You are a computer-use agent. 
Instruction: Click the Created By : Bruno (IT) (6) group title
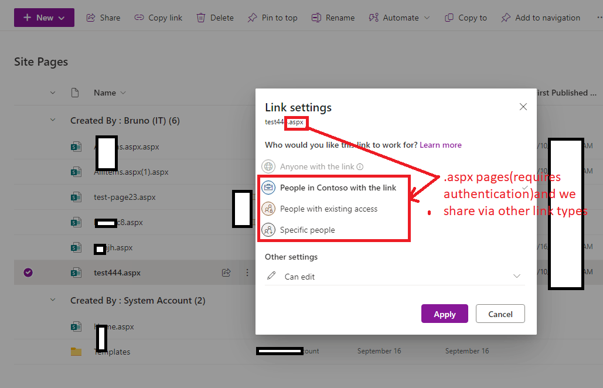(x=125, y=120)
